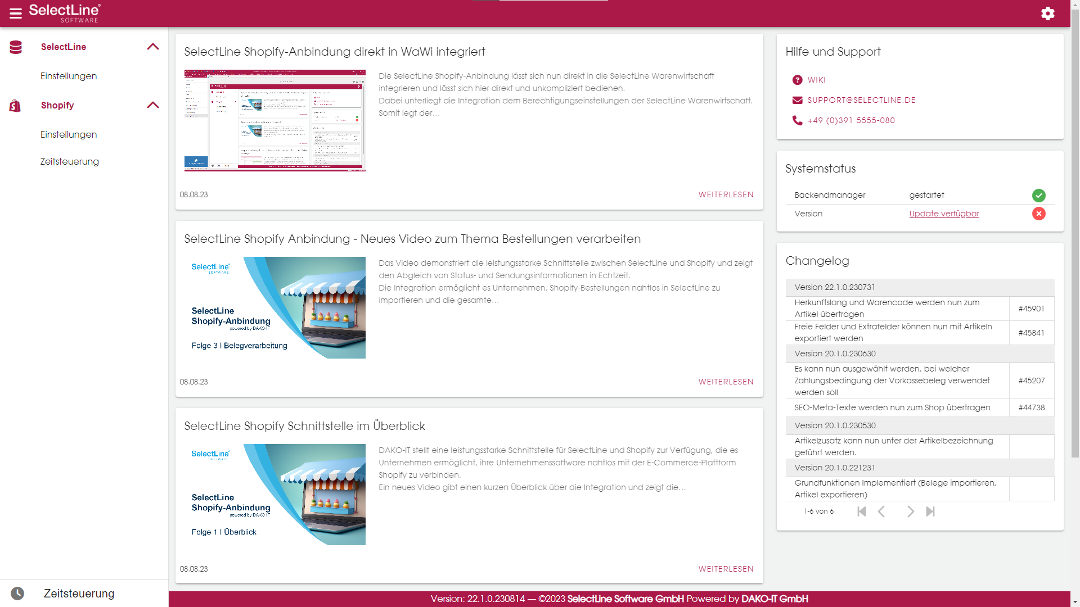The height and width of the screenshot is (607, 1080).
Task: Read more on Schnittstelle im Überblick article
Action: (726, 569)
